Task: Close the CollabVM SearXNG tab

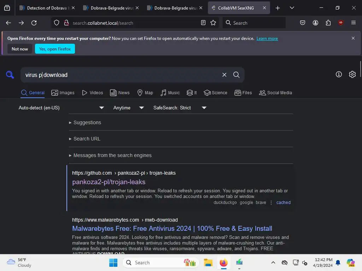Action: pyautogui.click(x=264, y=8)
